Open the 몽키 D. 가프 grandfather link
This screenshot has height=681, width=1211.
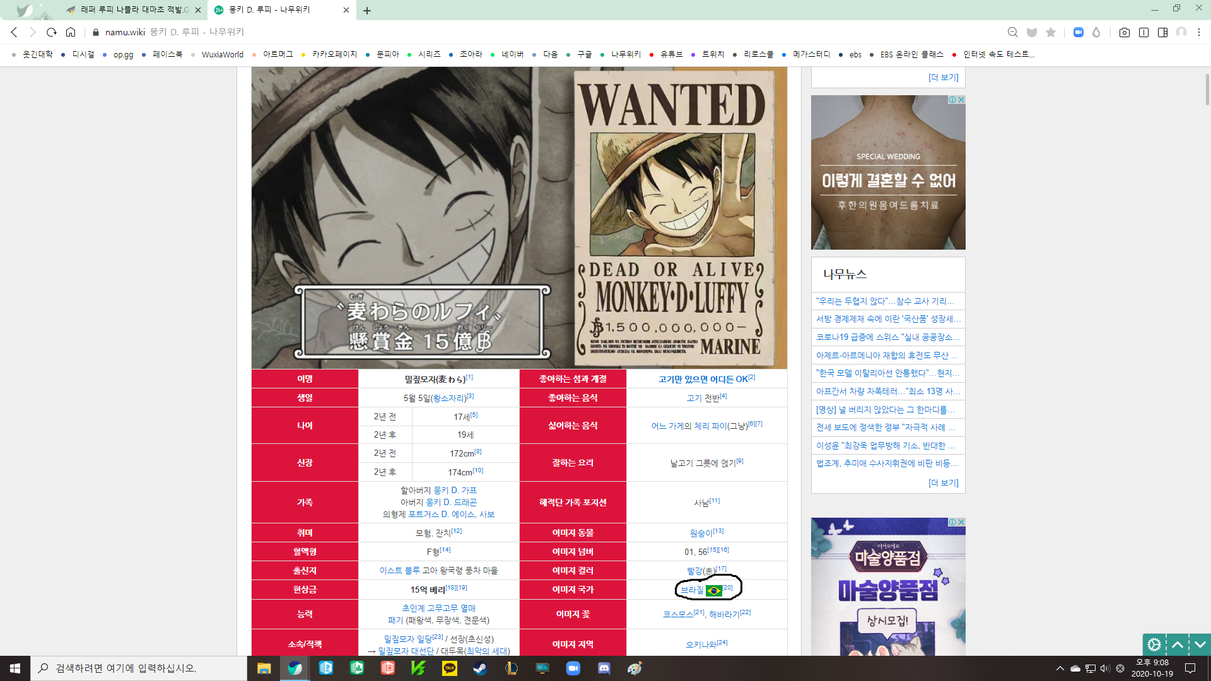click(455, 491)
